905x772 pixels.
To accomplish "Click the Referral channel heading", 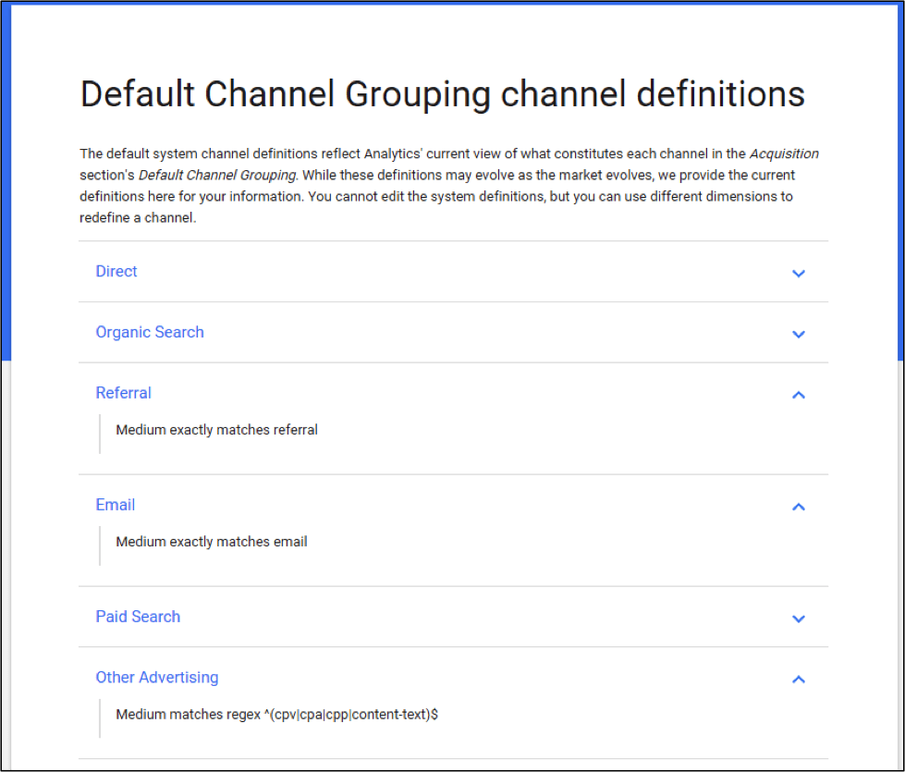I will [123, 393].
